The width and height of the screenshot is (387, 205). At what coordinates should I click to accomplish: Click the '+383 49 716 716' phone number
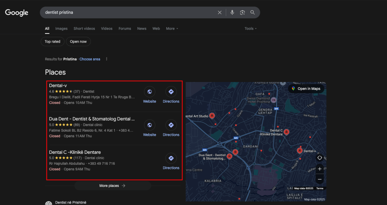[x=101, y=164]
